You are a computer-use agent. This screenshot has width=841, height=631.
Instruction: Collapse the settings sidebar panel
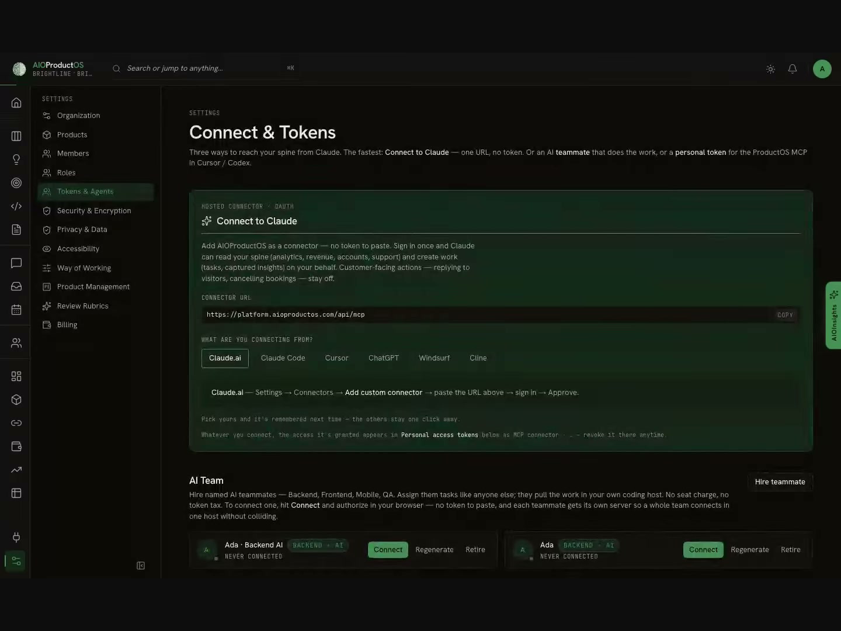coord(141,566)
